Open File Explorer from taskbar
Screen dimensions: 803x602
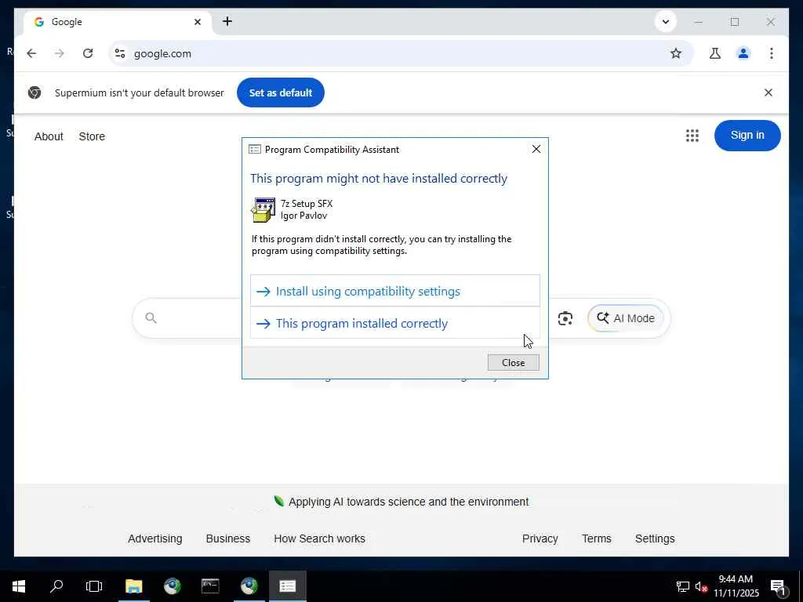click(x=133, y=586)
